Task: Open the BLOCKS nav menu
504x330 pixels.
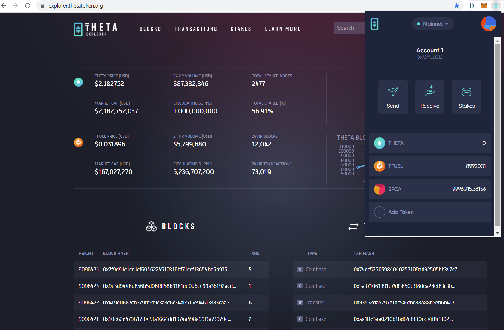Action: coord(150,29)
